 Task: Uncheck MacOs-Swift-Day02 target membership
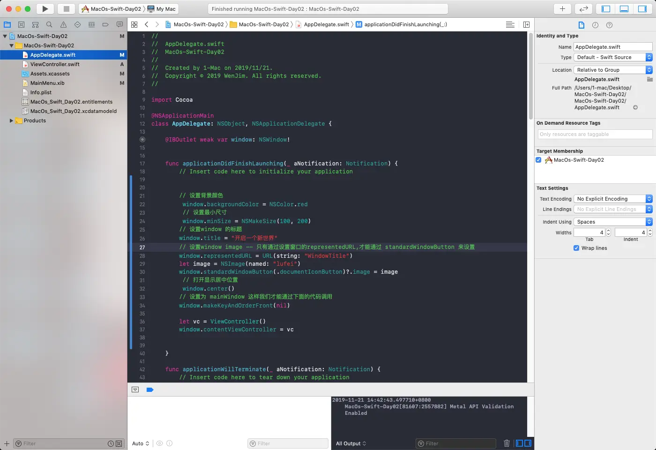pyautogui.click(x=538, y=159)
